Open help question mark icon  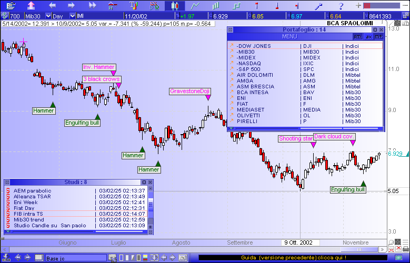(341, 5)
